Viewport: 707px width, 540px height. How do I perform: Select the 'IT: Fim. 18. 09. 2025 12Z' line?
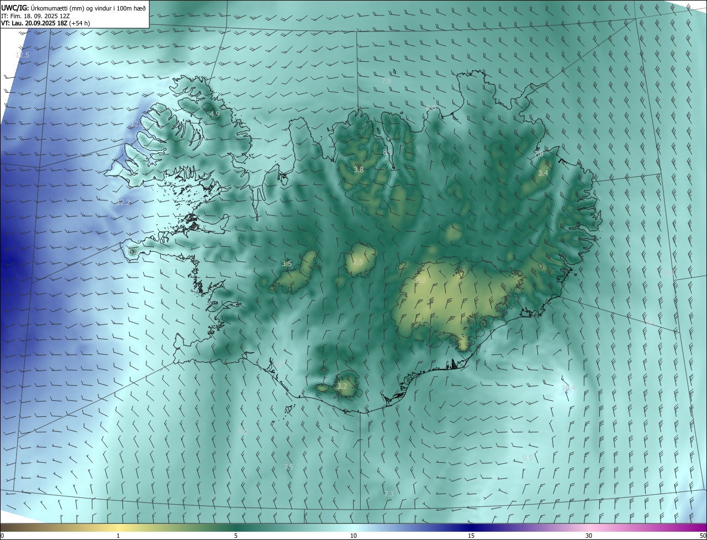pos(35,15)
